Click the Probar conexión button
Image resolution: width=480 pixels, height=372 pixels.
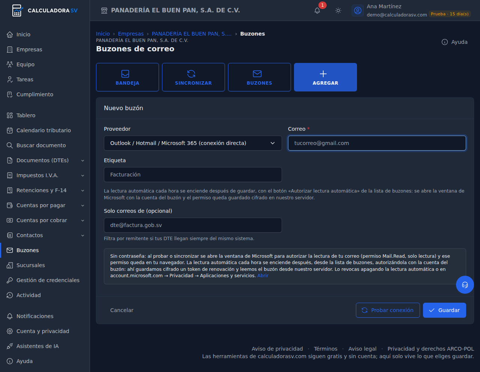pyautogui.click(x=388, y=310)
